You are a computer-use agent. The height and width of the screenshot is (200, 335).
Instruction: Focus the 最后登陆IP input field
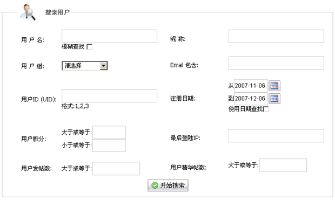[x=276, y=136]
